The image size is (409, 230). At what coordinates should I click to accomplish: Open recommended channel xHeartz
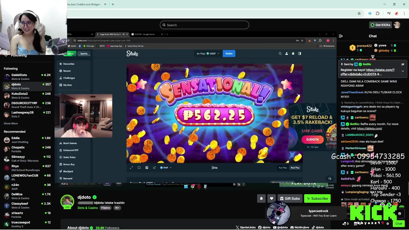27,215
